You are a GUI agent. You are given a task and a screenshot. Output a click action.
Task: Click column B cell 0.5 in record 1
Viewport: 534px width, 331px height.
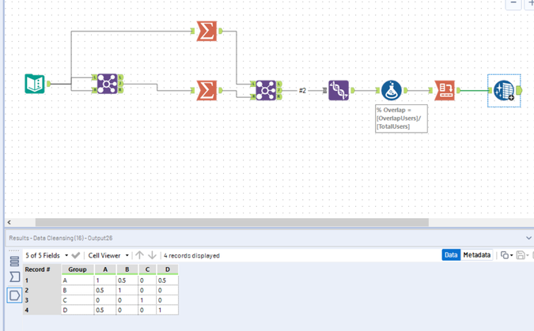click(x=127, y=280)
